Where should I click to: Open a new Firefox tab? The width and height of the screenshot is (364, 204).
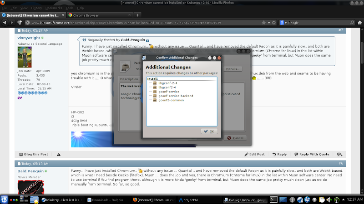pyautogui.click(x=137, y=15)
